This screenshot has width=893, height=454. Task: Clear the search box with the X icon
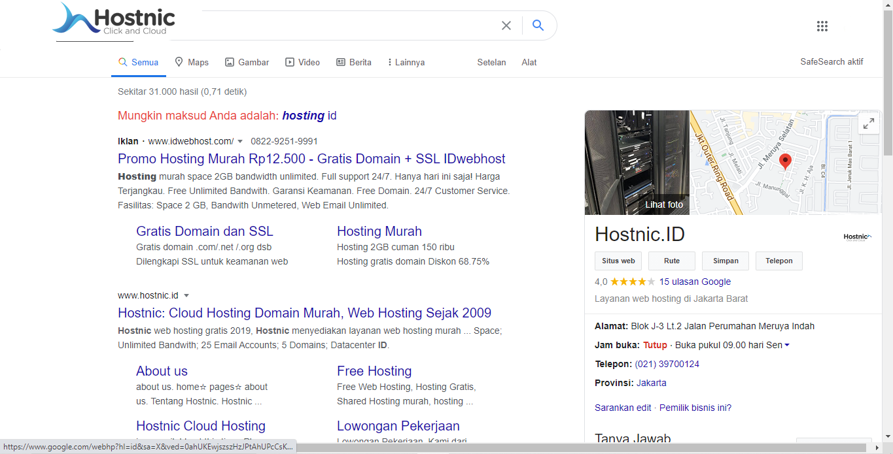point(506,25)
